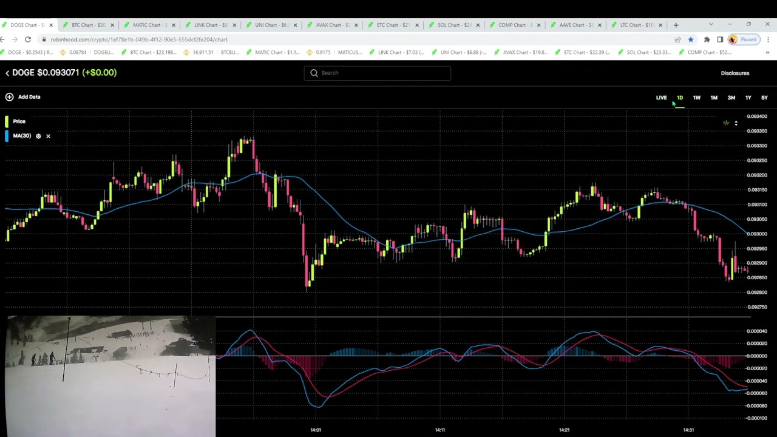
Task: Switch to LTC Chart browser tab
Action: (636, 25)
